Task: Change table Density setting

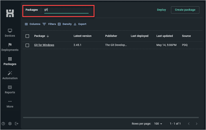Action: coord(65,24)
